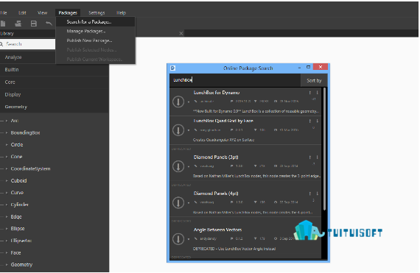Screen dimensions: 420x273
Task: Open the Settings menu
Action: tap(97, 13)
